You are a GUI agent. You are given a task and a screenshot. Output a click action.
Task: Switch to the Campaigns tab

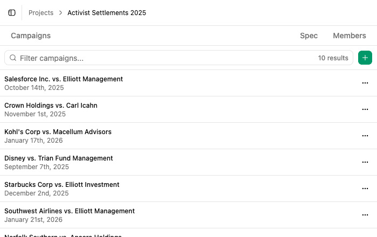click(x=31, y=36)
